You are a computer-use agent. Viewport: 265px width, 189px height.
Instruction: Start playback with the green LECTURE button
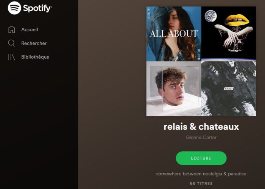point(201,158)
